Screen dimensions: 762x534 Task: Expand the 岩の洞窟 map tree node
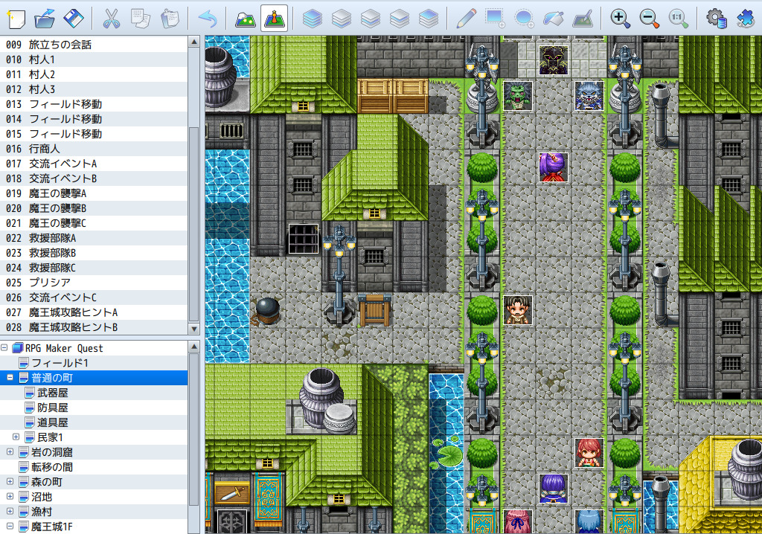pyautogui.click(x=10, y=452)
